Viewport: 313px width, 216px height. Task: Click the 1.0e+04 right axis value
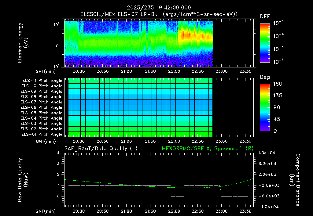point(267,153)
